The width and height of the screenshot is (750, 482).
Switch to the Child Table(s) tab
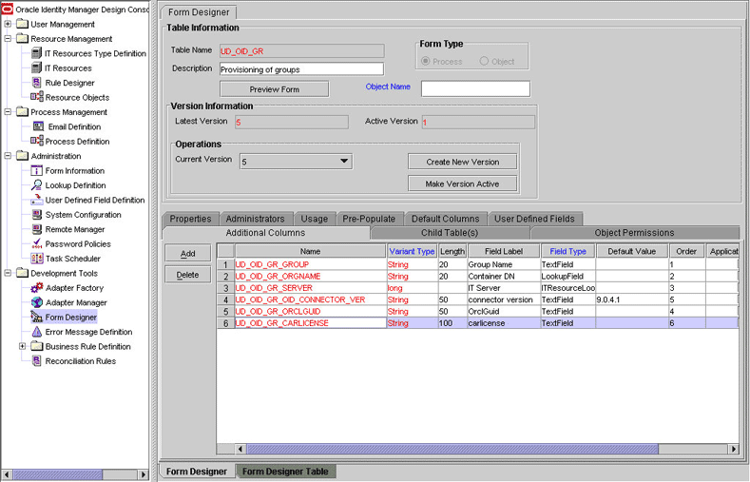[450, 233]
